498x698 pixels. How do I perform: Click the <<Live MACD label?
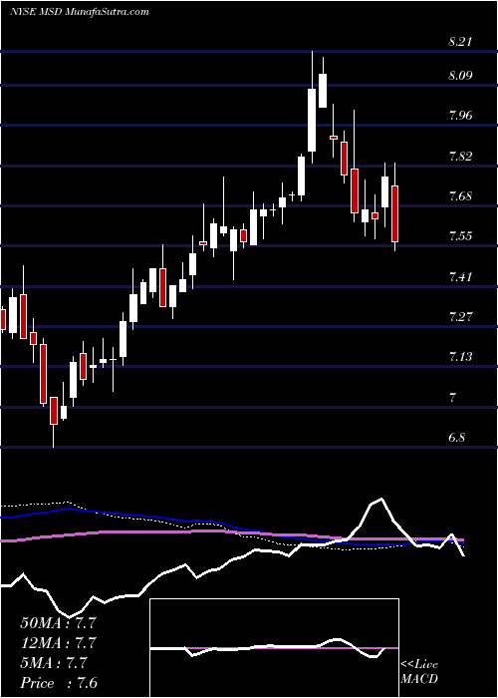pyautogui.click(x=419, y=672)
